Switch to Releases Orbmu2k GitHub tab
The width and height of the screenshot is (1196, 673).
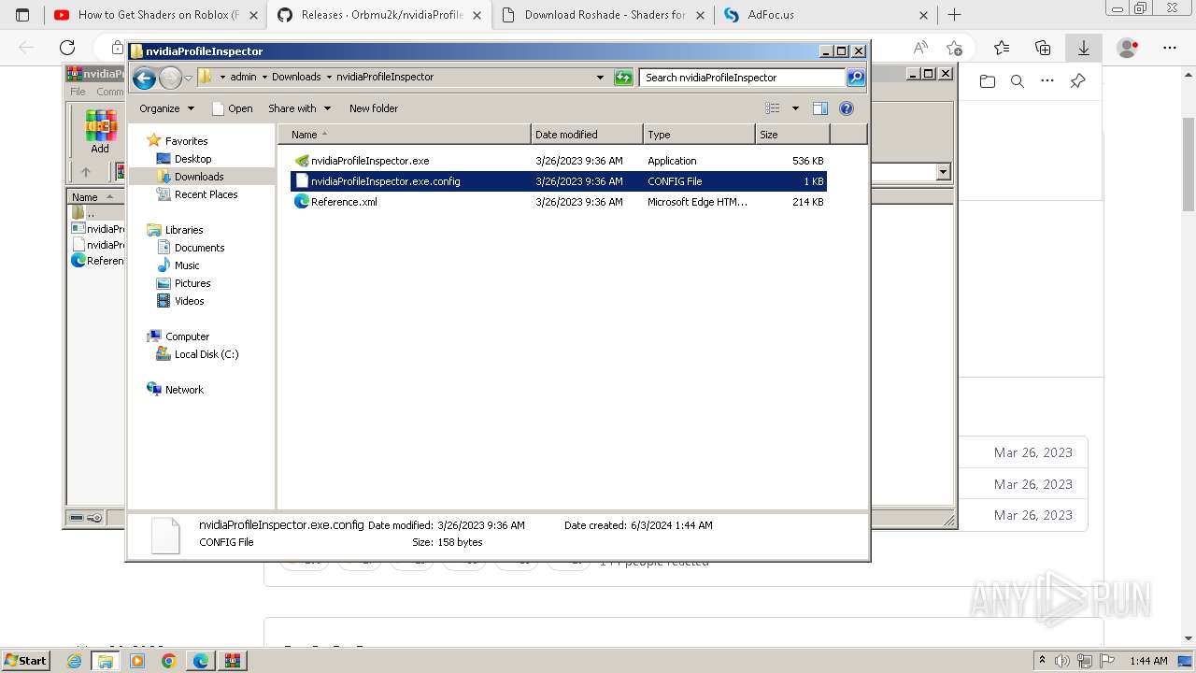point(378,15)
